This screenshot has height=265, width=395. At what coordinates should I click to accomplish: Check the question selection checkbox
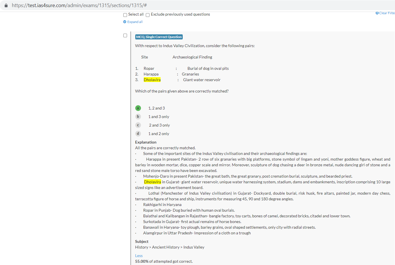[125, 35]
